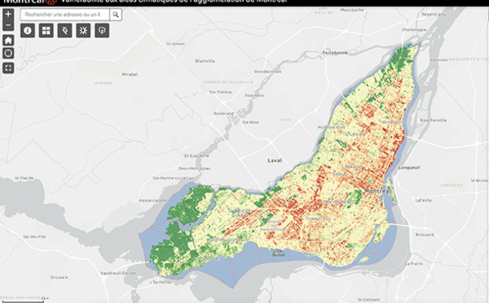The width and height of the screenshot is (489, 303).
Task: Click the Blainville label on map
Action: click(205, 61)
